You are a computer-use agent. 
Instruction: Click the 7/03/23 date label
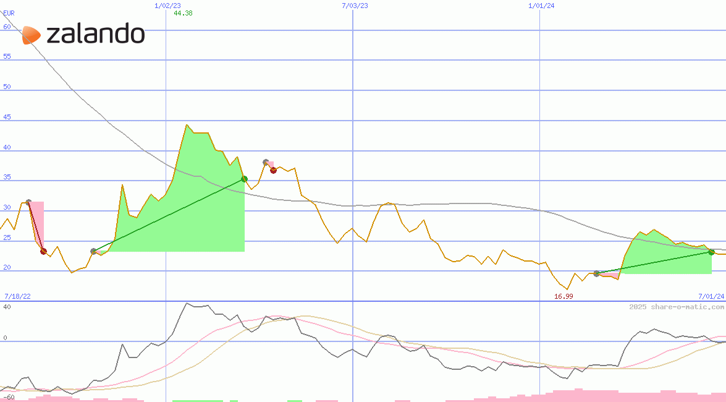tap(355, 6)
